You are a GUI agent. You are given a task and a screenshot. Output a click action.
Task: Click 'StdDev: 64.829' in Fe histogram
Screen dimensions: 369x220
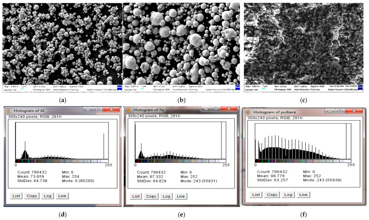click(152, 181)
